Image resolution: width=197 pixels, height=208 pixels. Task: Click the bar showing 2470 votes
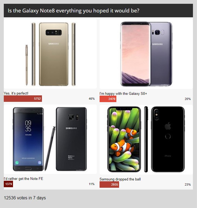[x=108, y=99]
